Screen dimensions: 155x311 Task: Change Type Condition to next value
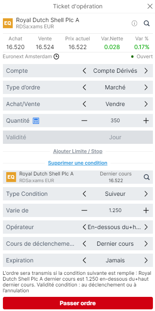point(146,194)
